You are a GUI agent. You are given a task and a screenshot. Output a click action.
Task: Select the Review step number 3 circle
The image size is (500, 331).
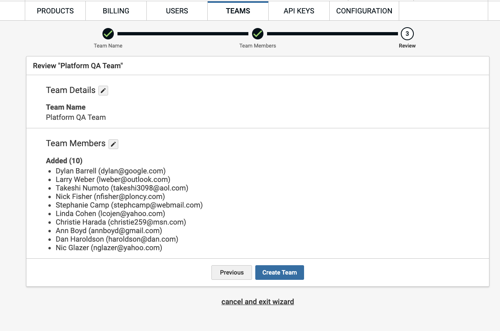click(407, 34)
